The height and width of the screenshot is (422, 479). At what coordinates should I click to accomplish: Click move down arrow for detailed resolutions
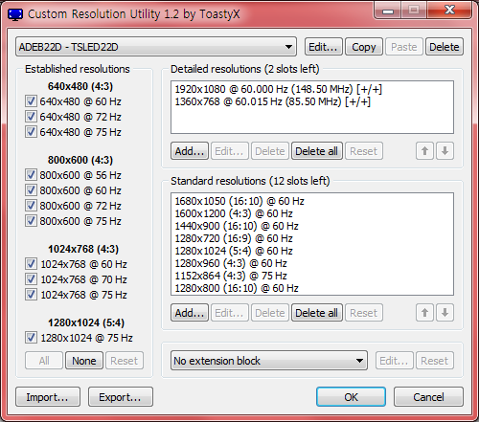(445, 151)
